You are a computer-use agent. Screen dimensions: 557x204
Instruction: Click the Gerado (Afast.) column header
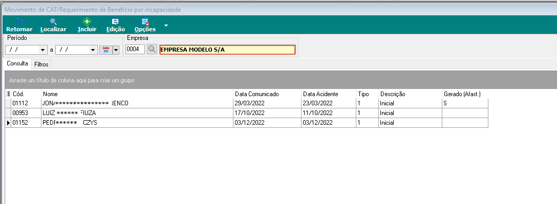pos(465,94)
